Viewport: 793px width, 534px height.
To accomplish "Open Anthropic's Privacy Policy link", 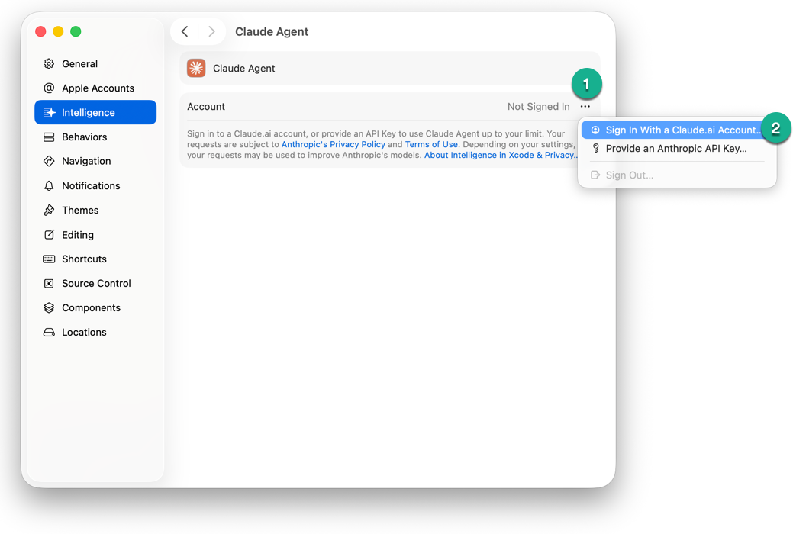I will pyautogui.click(x=333, y=144).
